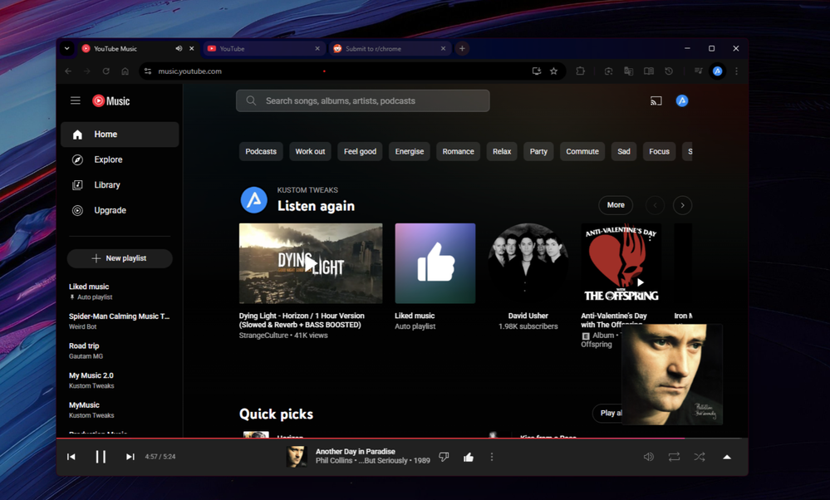This screenshot has height=500, width=830.
Task: Open Upgrade in the sidebar
Action: [120, 211]
